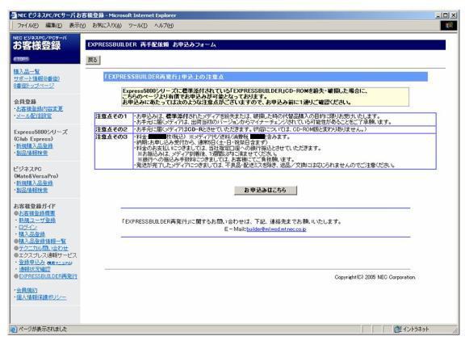Open the 8番街トップページ link
The height and width of the screenshot is (349, 465).
34,86
